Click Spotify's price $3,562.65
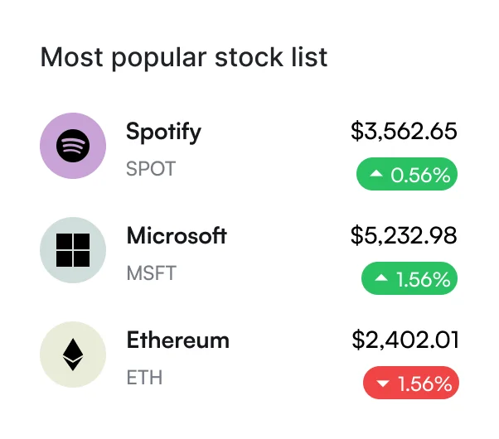Screen dimensions: 499x439 (x=404, y=132)
